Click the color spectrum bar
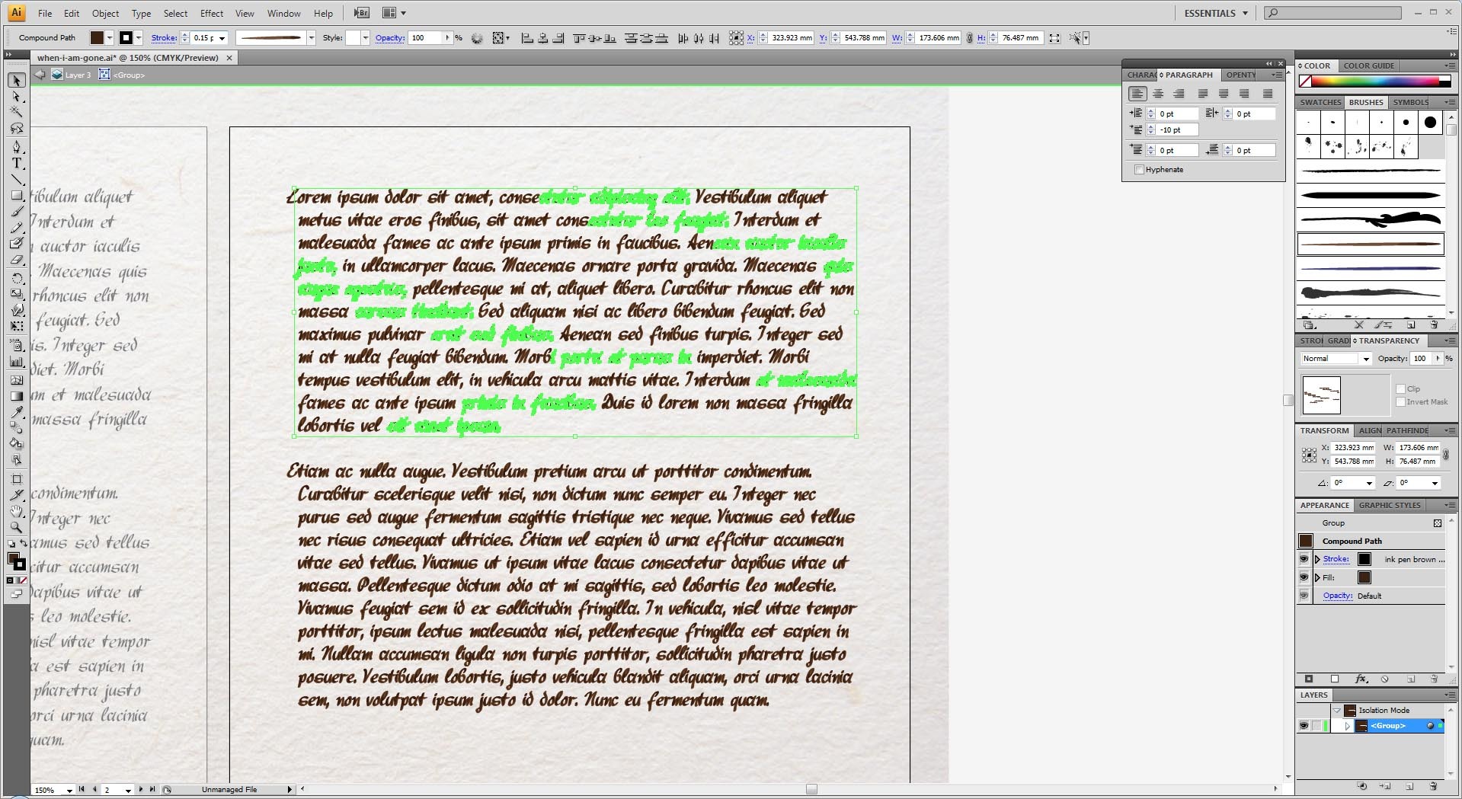 pyautogui.click(x=1380, y=81)
